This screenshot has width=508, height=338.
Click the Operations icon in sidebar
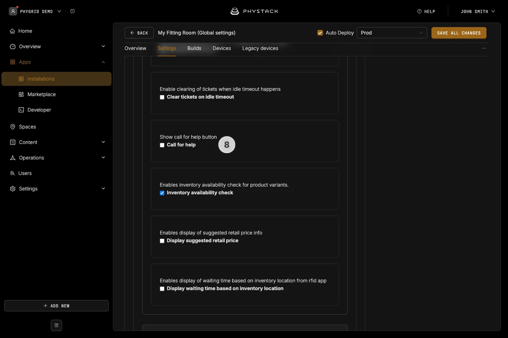13,158
